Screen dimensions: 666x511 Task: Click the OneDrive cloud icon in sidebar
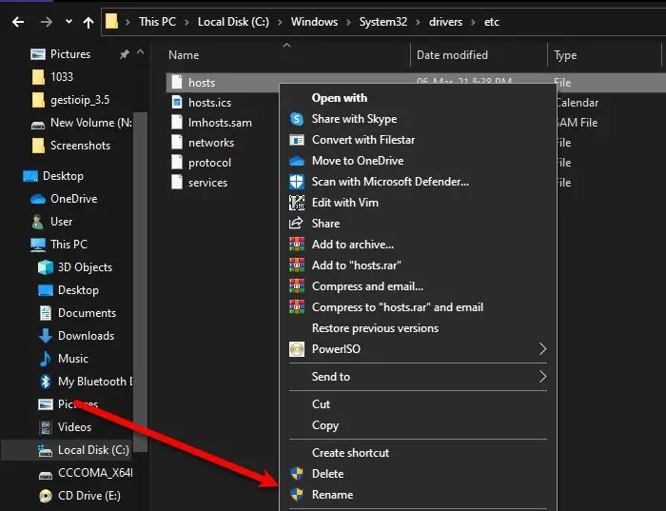click(x=38, y=199)
